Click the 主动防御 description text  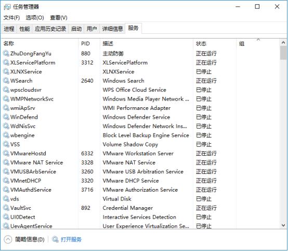pyautogui.click(x=113, y=54)
